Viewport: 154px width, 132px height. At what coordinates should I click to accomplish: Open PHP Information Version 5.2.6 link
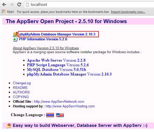pyautogui.click(x=43, y=39)
